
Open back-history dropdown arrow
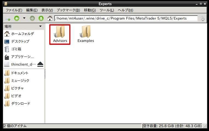click(24, 18)
